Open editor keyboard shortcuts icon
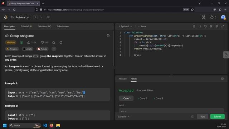This screenshot has width=229, height=129. 211,26
